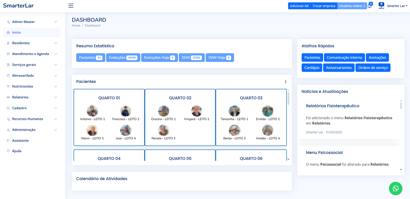This screenshot has width=410, height=199.
Task: Expand the Residentes menu chevron
Action: tap(56, 43)
